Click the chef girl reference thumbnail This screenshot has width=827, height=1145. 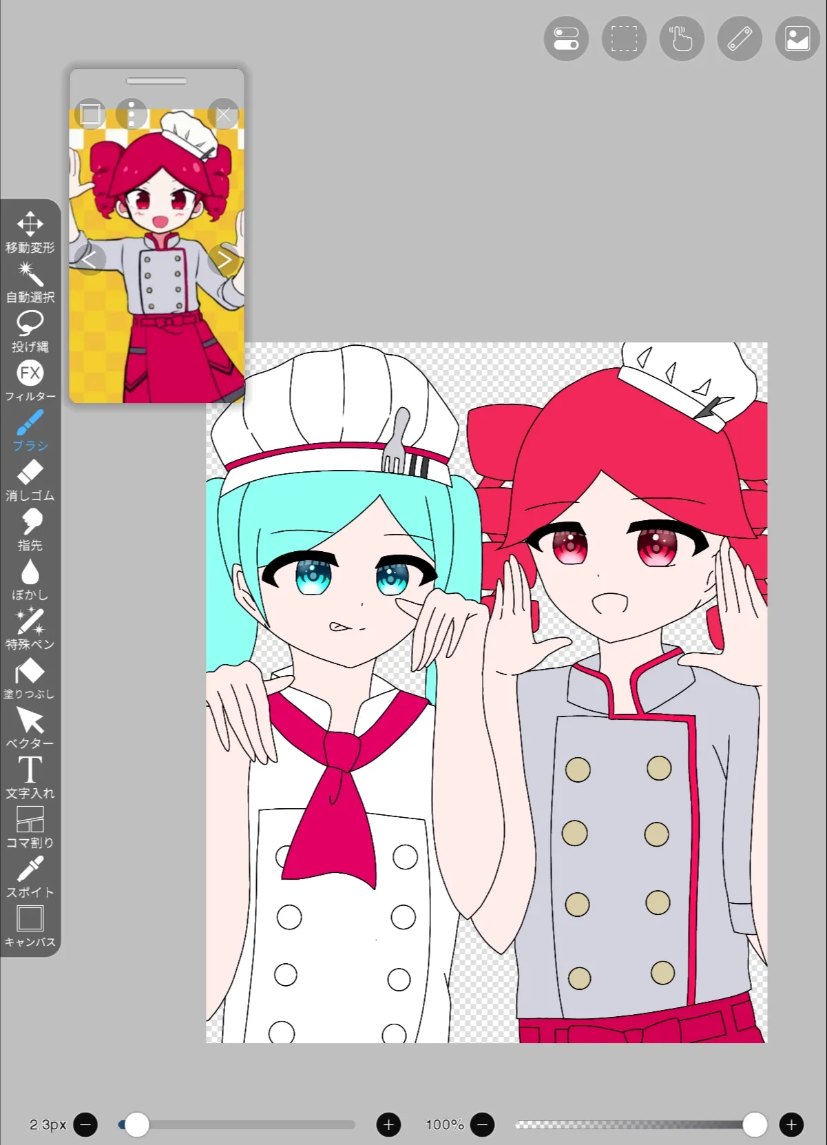click(x=157, y=256)
